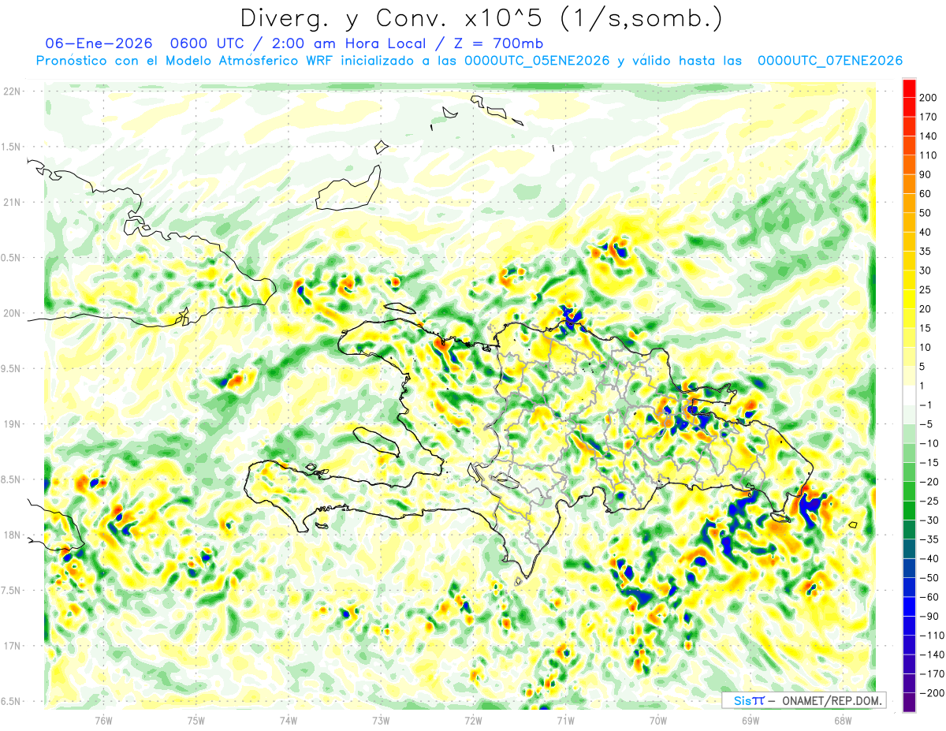Click the '0000UTC_07ENE2026' valid-until time
Viewport: 946px width, 731px height.
[829, 61]
